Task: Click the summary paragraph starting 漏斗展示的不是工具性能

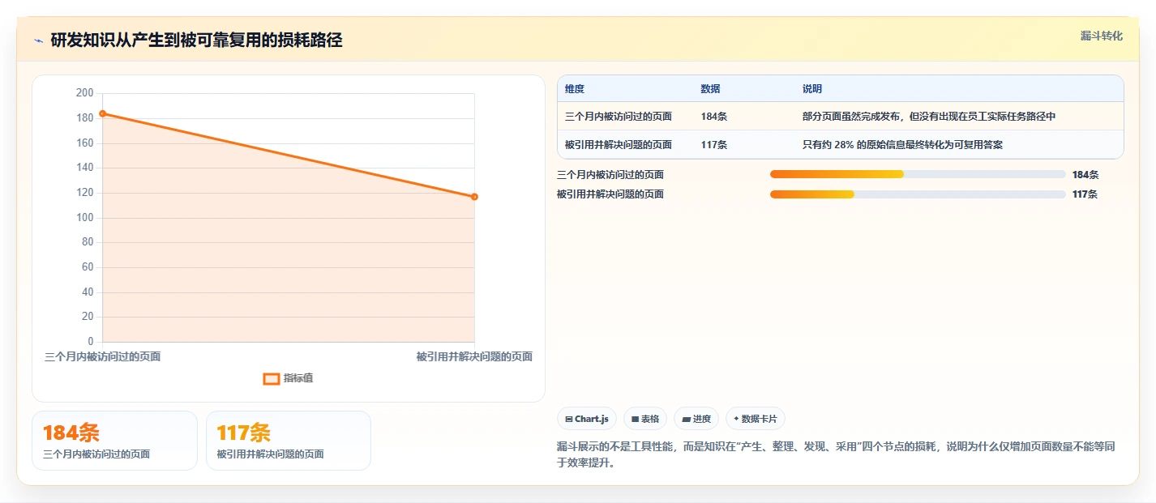Action: pos(835,455)
